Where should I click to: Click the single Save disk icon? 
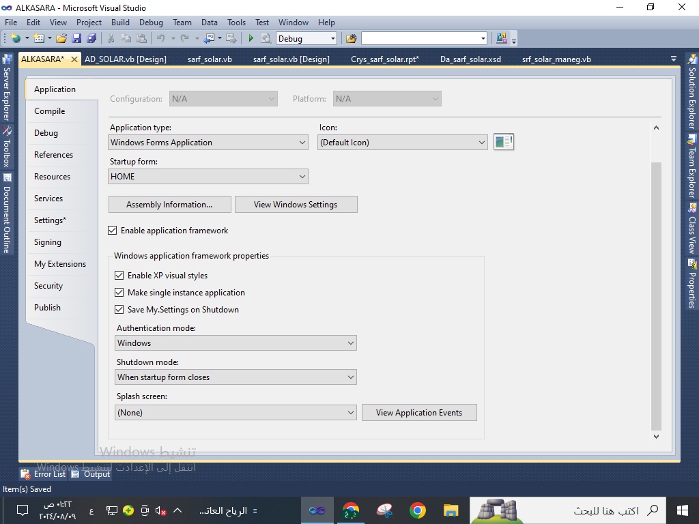coord(76,39)
